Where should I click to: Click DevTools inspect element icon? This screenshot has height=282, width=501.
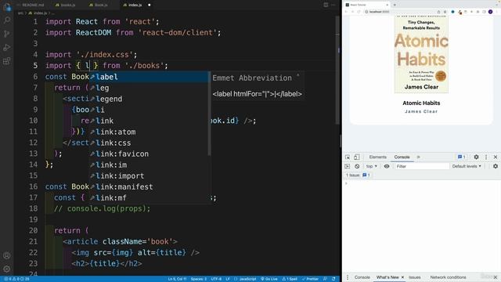coord(348,157)
